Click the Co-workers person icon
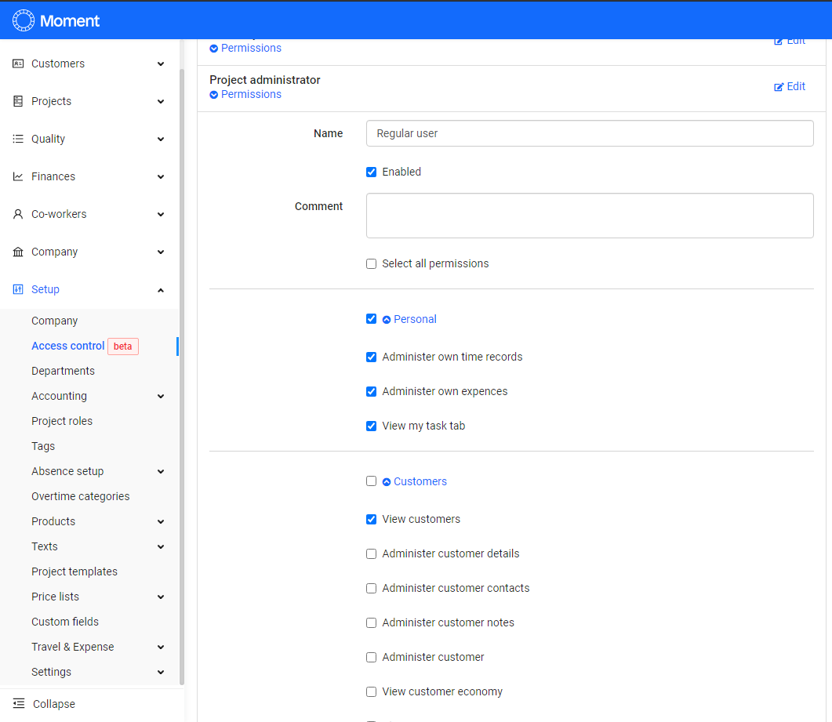832x722 pixels. pyautogui.click(x=18, y=214)
